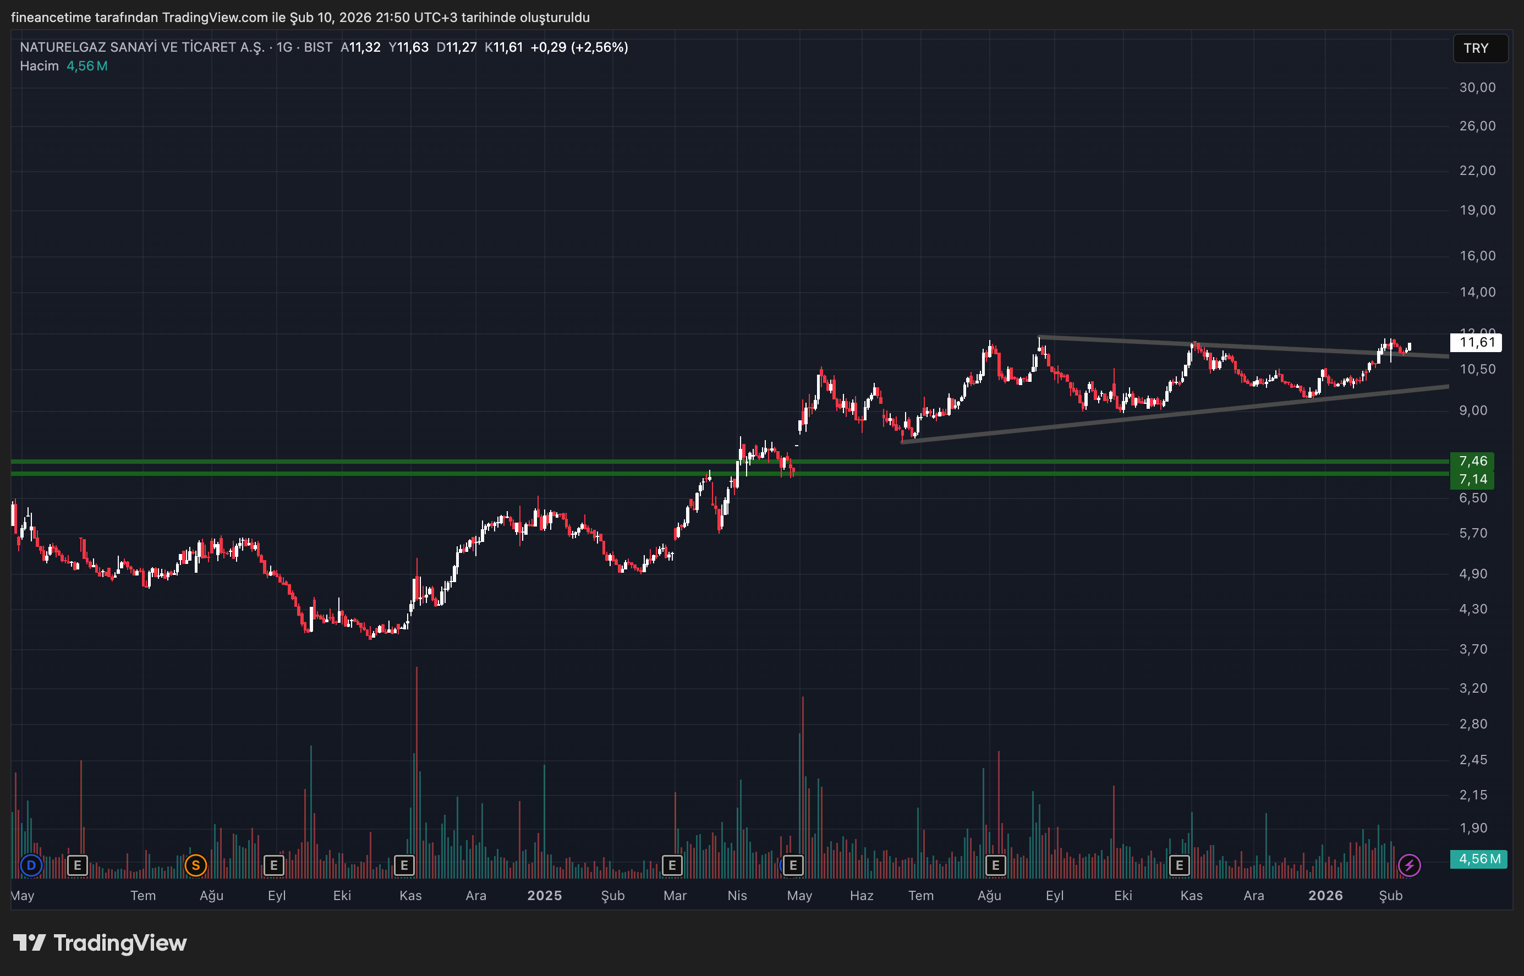Click the 30,00 price axis label
This screenshot has width=1524, height=976.
pos(1477,87)
